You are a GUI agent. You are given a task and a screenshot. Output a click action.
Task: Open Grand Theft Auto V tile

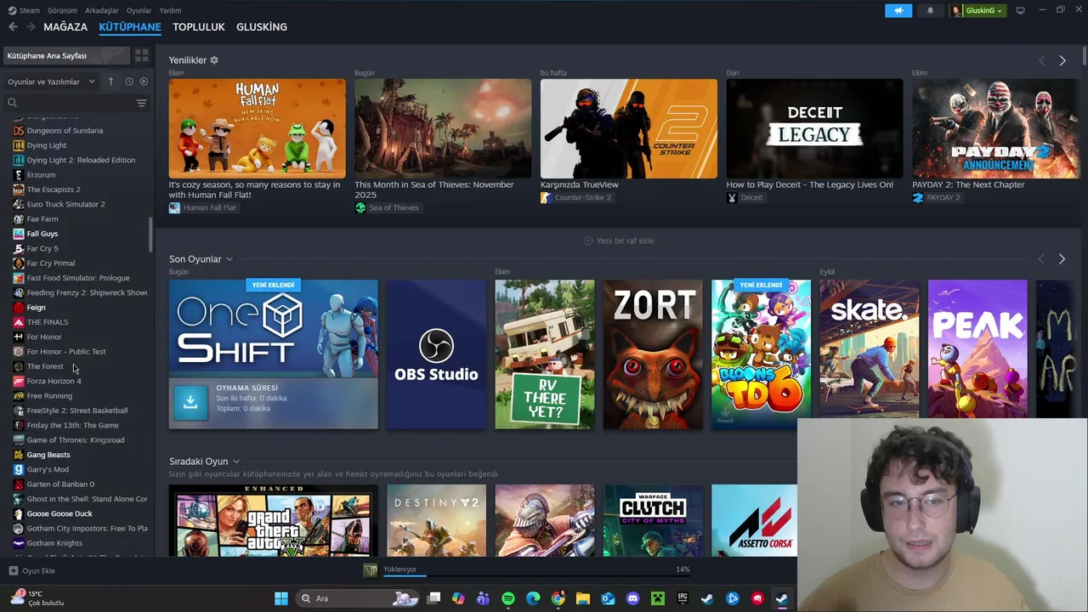tap(273, 520)
